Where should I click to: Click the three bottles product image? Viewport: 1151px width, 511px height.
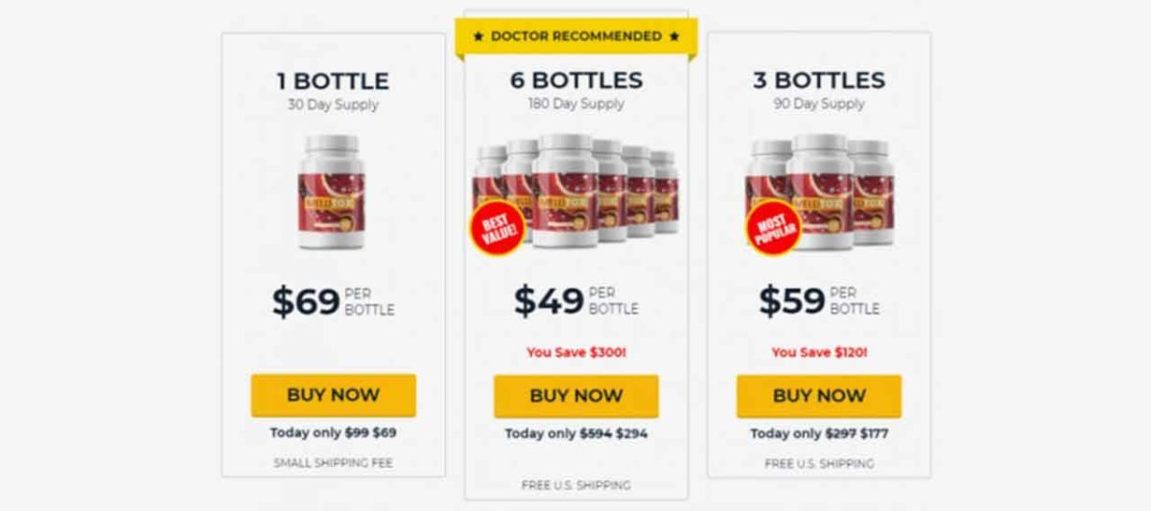(820, 192)
